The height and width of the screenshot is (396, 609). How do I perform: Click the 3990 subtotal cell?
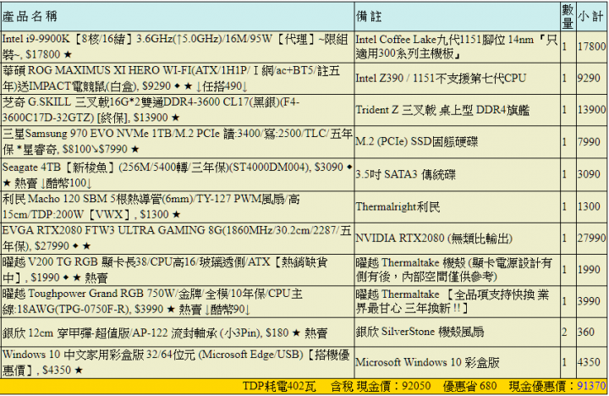[591, 301]
